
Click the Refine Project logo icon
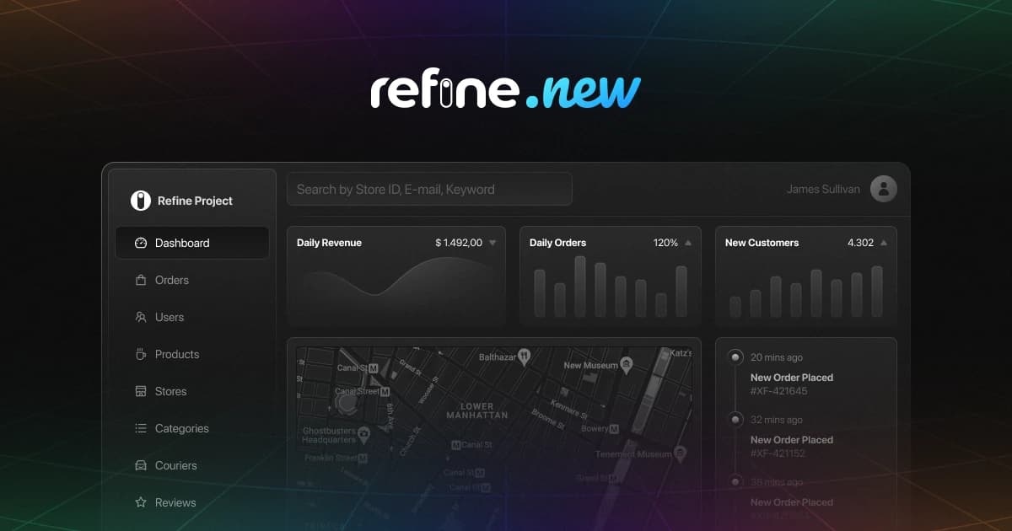click(140, 200)
